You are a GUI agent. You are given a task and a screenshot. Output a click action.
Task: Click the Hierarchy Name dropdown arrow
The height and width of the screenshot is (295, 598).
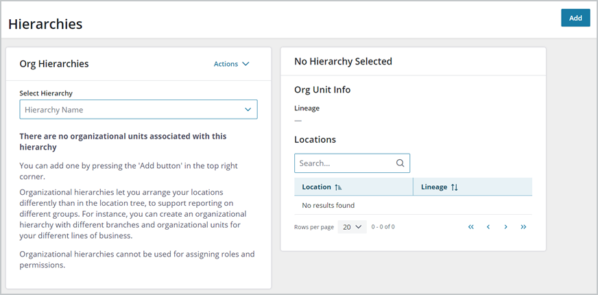(248, 110)
